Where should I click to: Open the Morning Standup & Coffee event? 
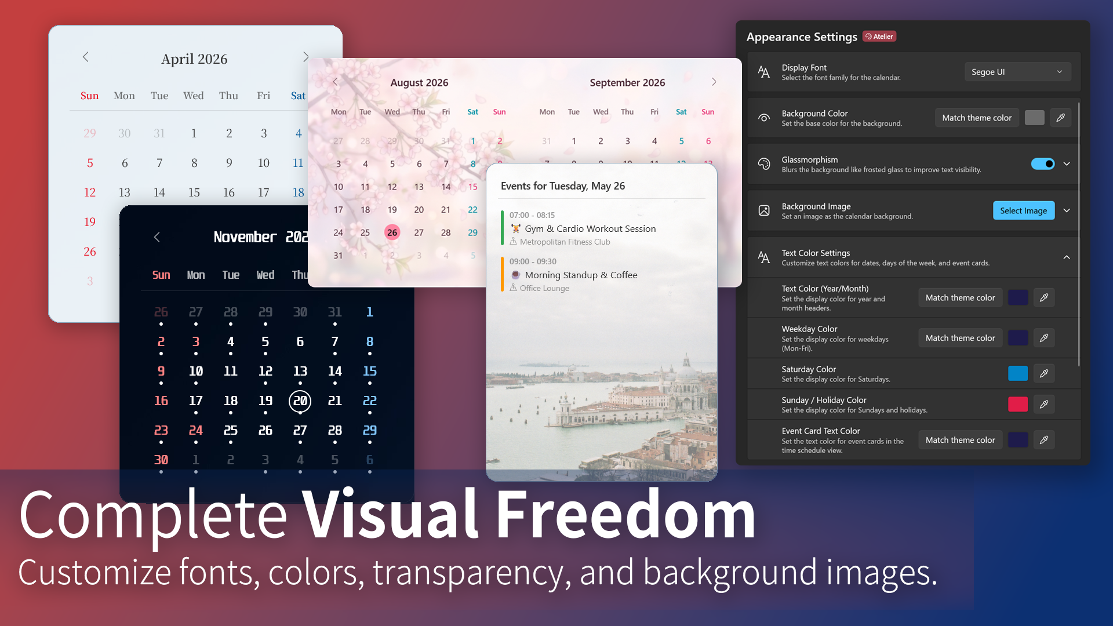coord(603,275)
